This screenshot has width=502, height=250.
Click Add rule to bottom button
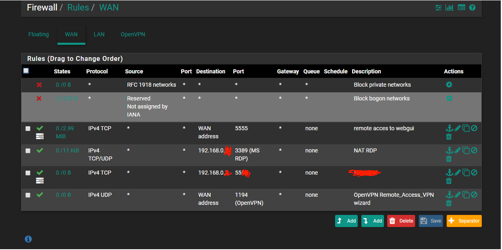(x=373, y=221)
